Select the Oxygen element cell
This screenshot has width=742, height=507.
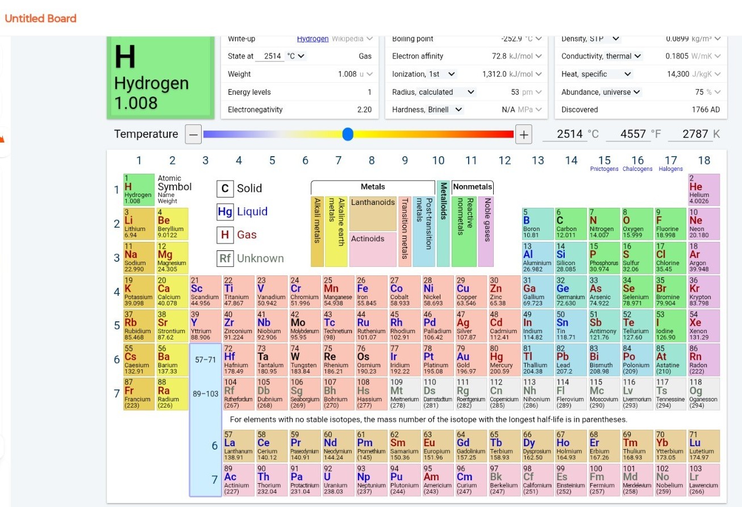pyautogui.click(x=637, y=224)
